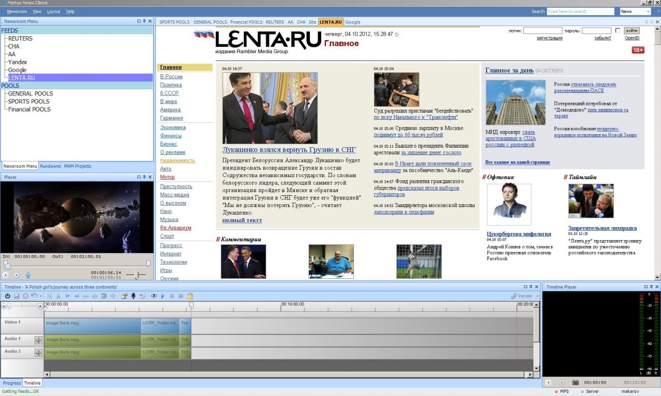Click the search input field
Viewport: 661px width, 396px height.
click(x=580, y=11)
